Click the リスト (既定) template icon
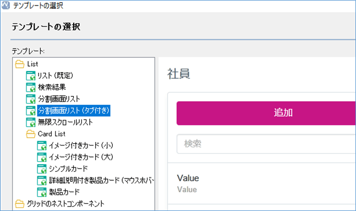This screenshot has width=356, height=211. (x=30, y=75)
